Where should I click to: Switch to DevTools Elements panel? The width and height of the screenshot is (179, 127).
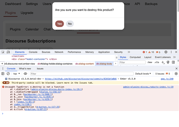pyautogui.click(x=20, y=52)
